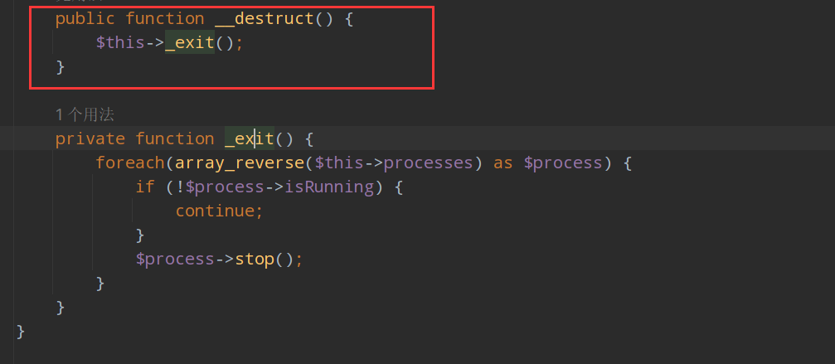Click the stop method call

[x=254, y=259]
